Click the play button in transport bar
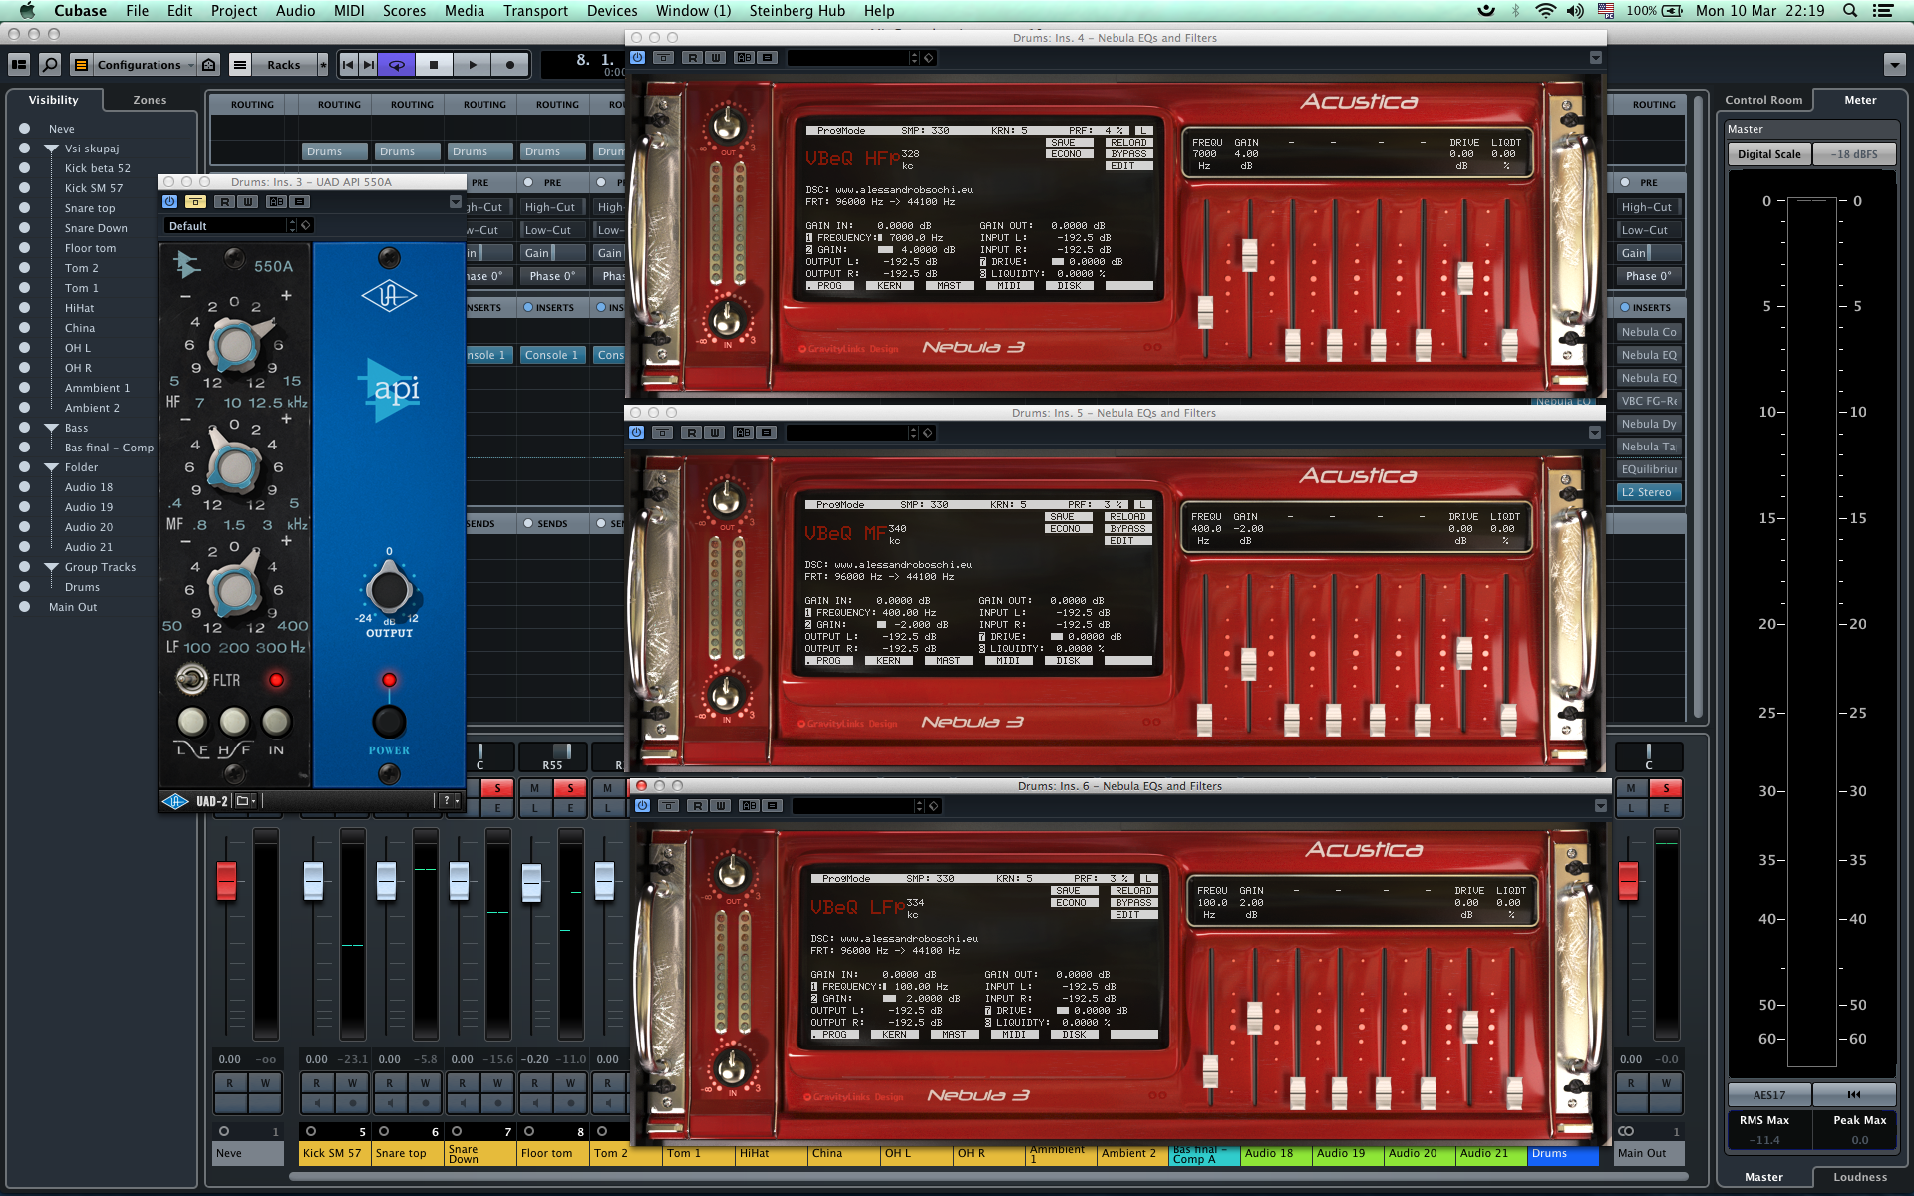The width and height of the screenshot is (1914, 1196). (x=473, y=65)
